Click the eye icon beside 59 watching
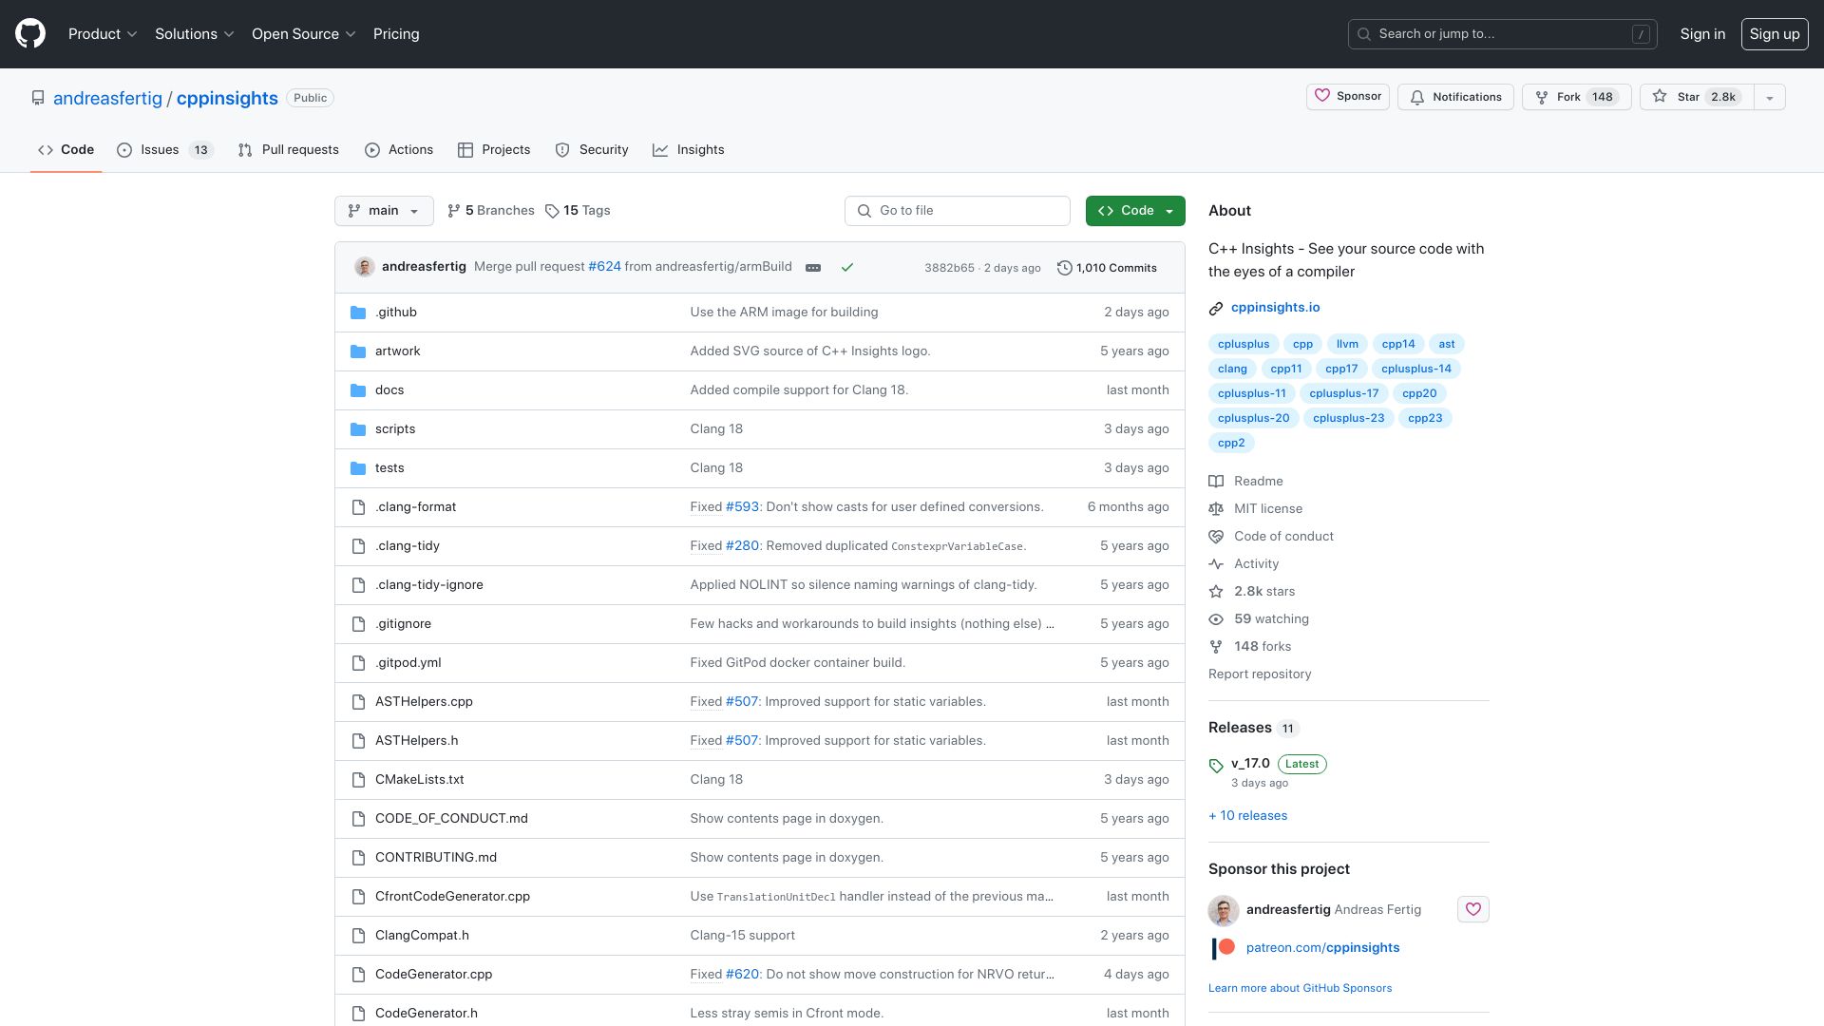Image resolution: width=1824 pixels, height=1026 pixels. click(x=1216, y=619)
